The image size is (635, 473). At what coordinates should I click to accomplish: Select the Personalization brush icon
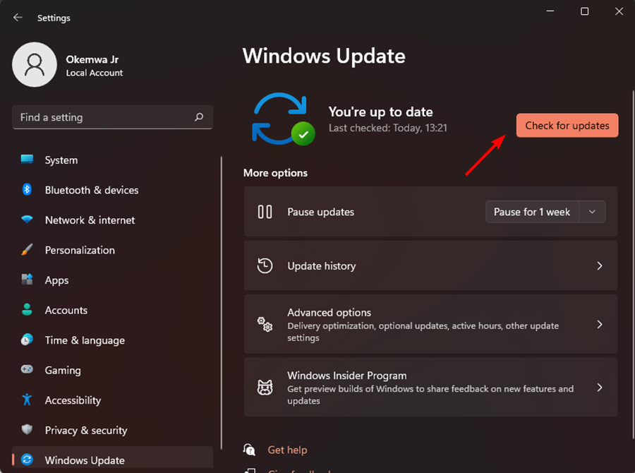pos(27,250)
